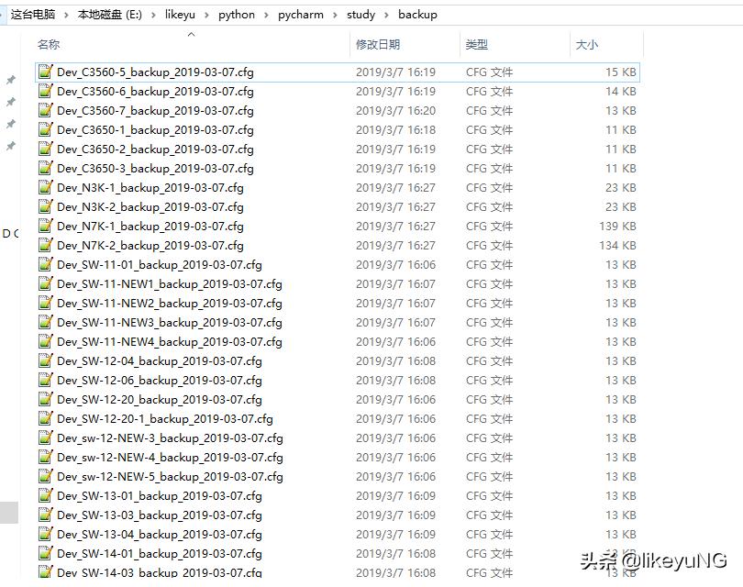The height and width of the screenshot is (587, 743).
Task: Click the file icon for Dev_SW-14-01 backup
Action: point(46,553)
